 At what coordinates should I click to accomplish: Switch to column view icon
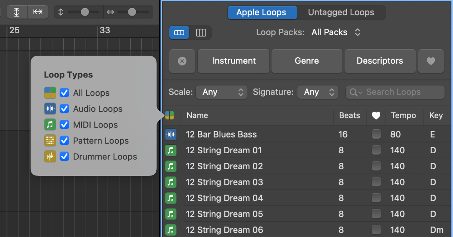[x=201, y=32]
